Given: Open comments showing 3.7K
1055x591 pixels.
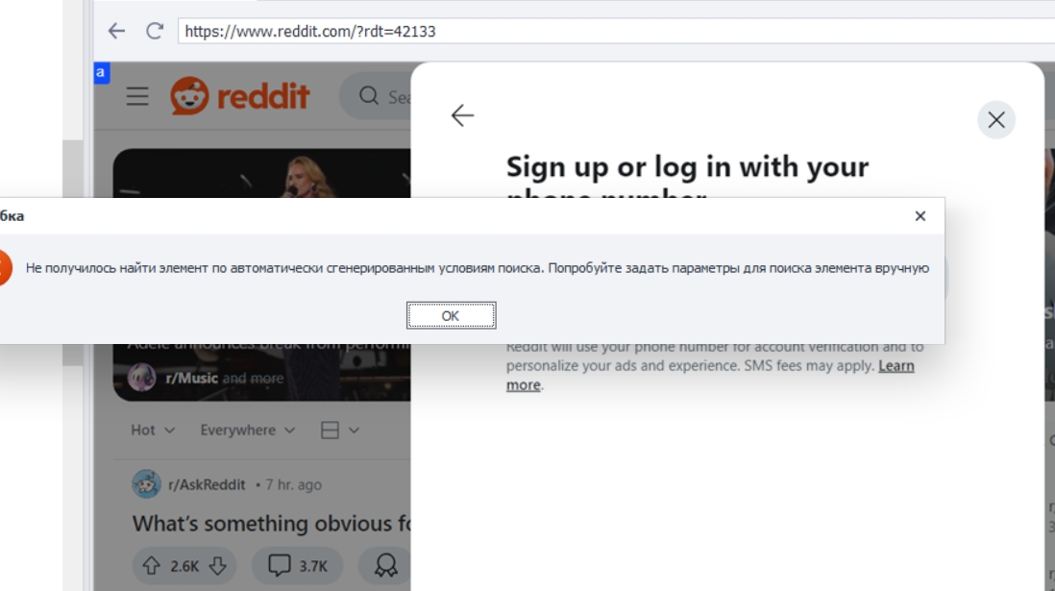Looking at the screenshot, I should pyautogui.click(x=298, y=565).
